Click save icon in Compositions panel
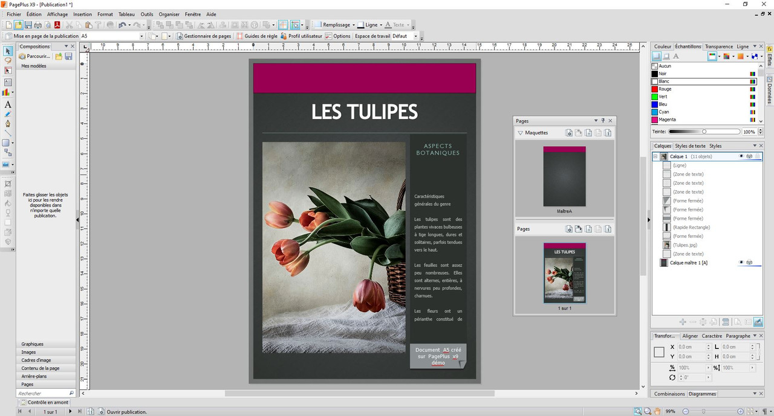 [68, 56]
